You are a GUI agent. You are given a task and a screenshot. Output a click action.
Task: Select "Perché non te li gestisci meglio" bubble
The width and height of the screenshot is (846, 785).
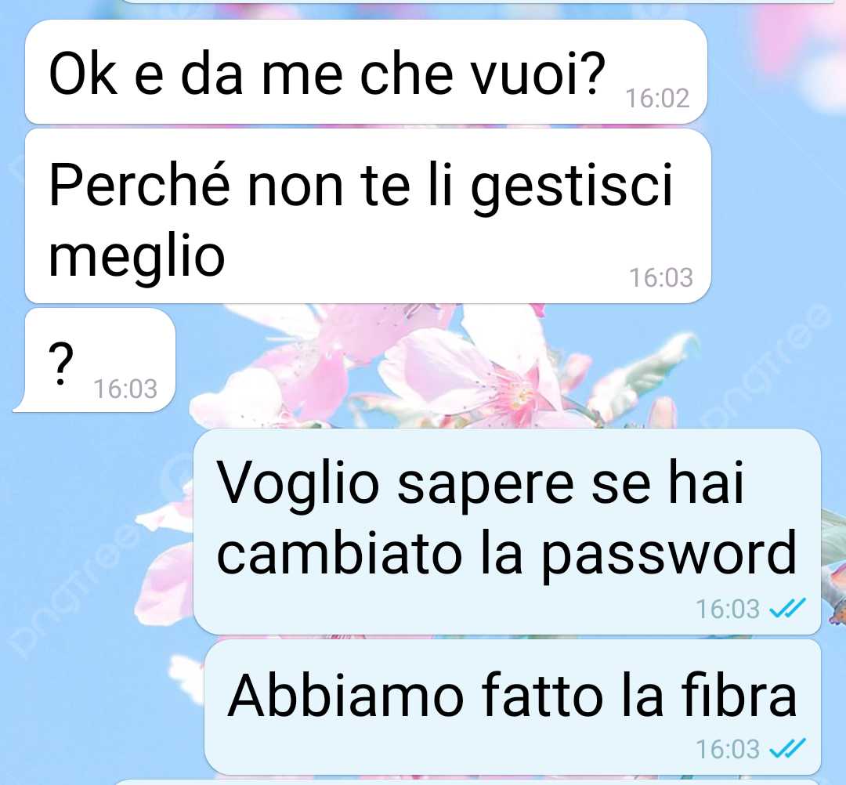(x=368, y=215)
